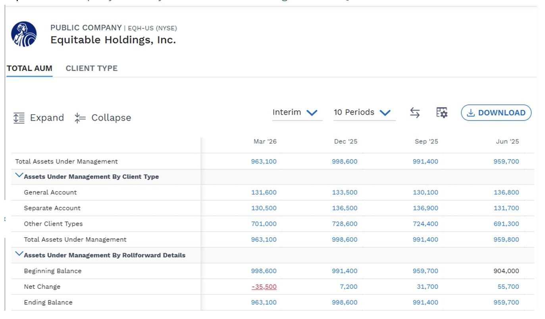Open the table settings gear icon
This screenshot has width=545, height=319.
point(442,113)
